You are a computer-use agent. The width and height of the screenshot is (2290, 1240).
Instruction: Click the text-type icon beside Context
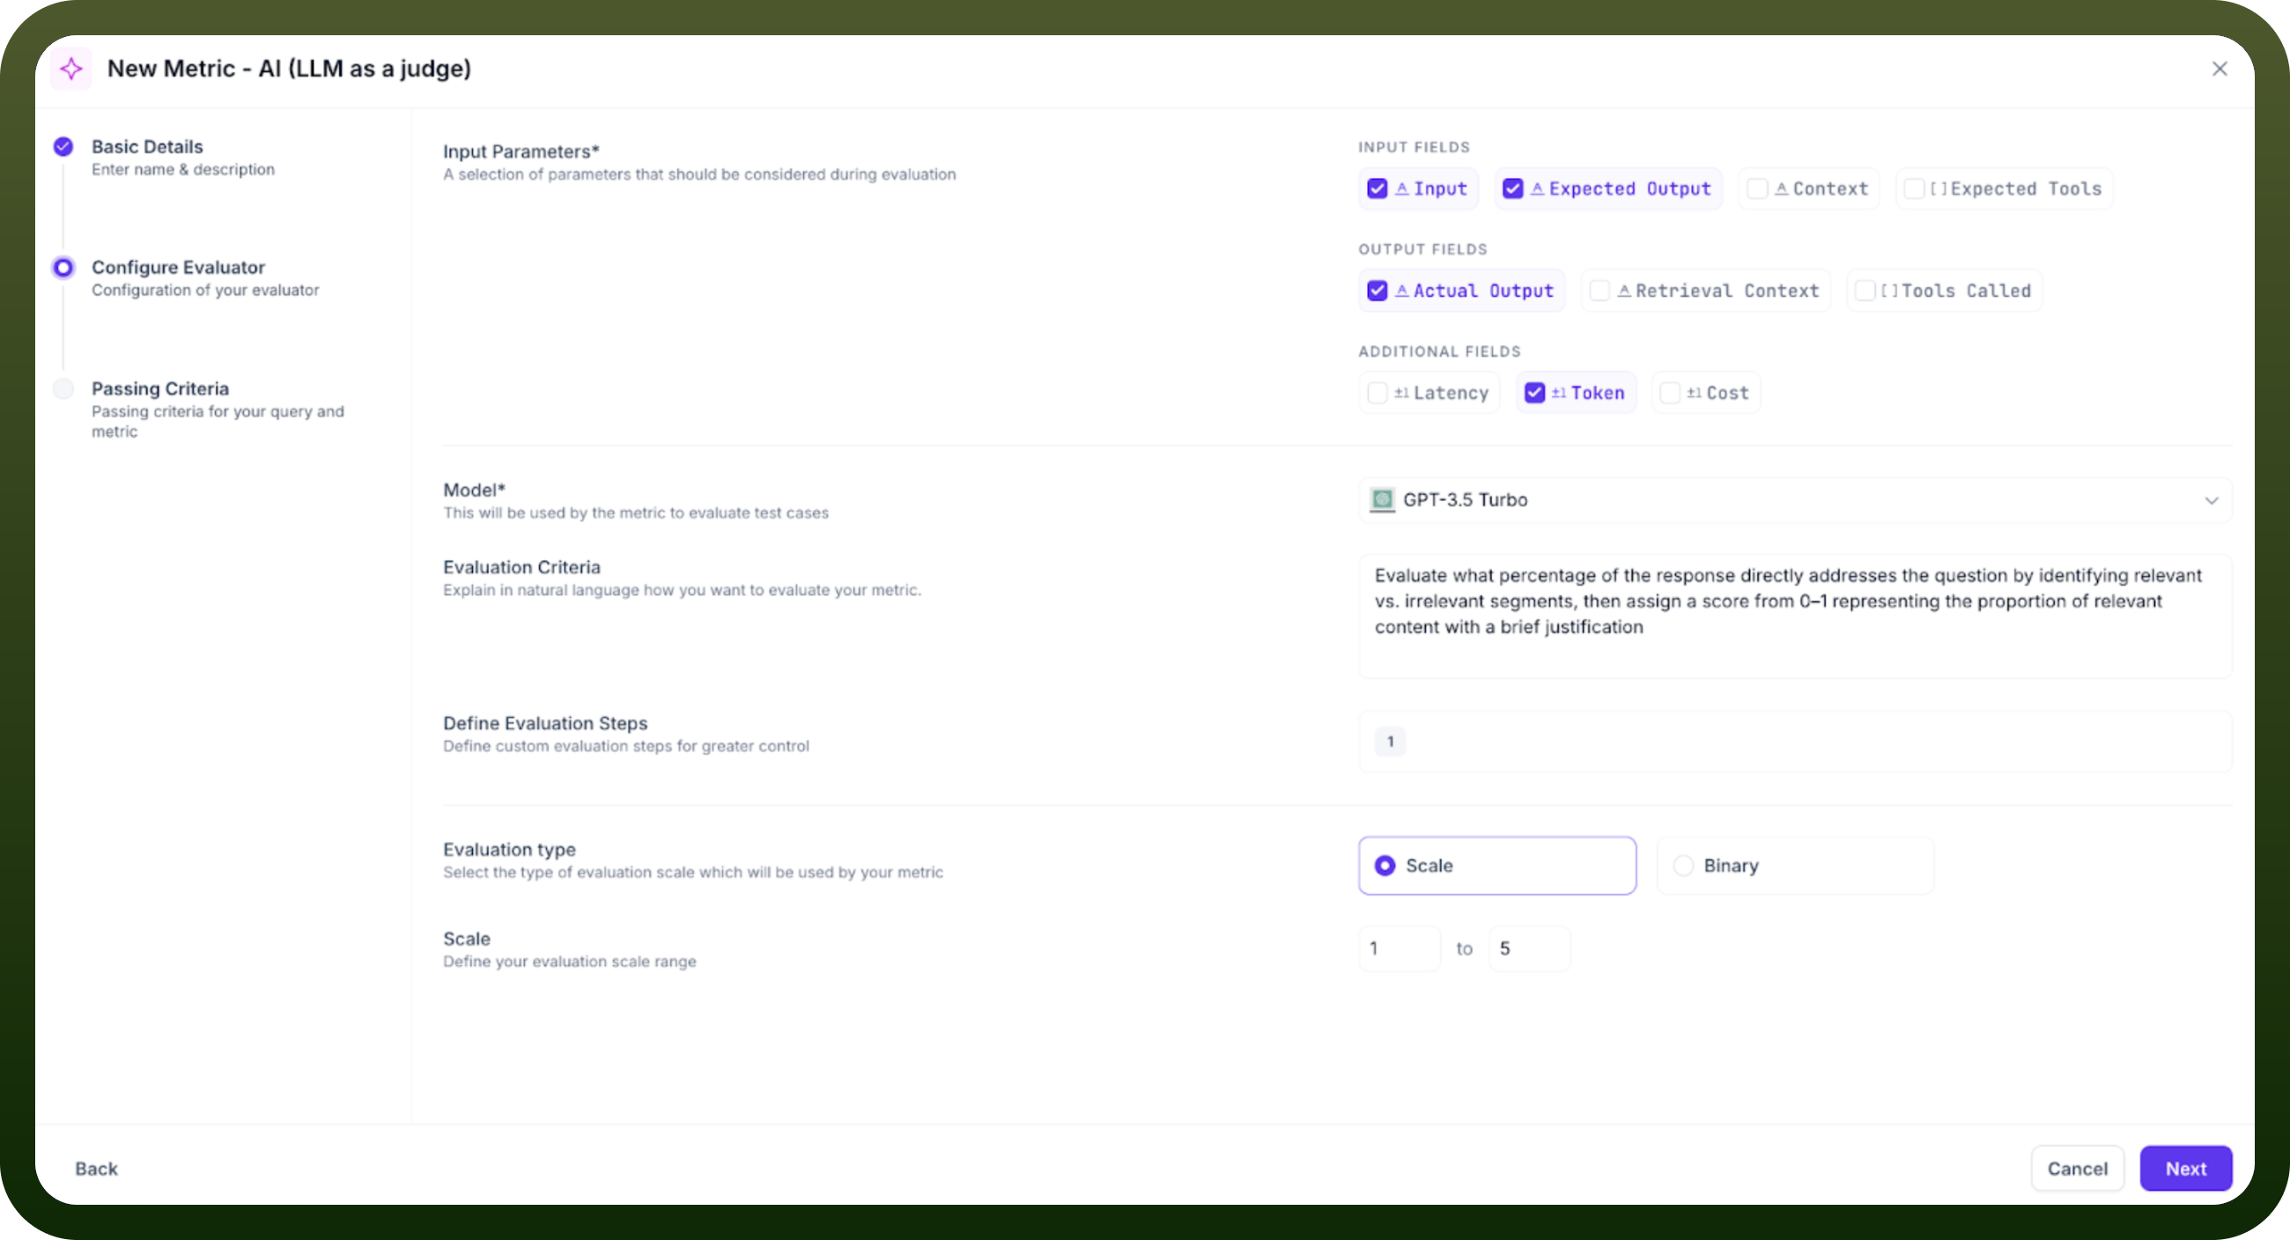pos(1781,188)
